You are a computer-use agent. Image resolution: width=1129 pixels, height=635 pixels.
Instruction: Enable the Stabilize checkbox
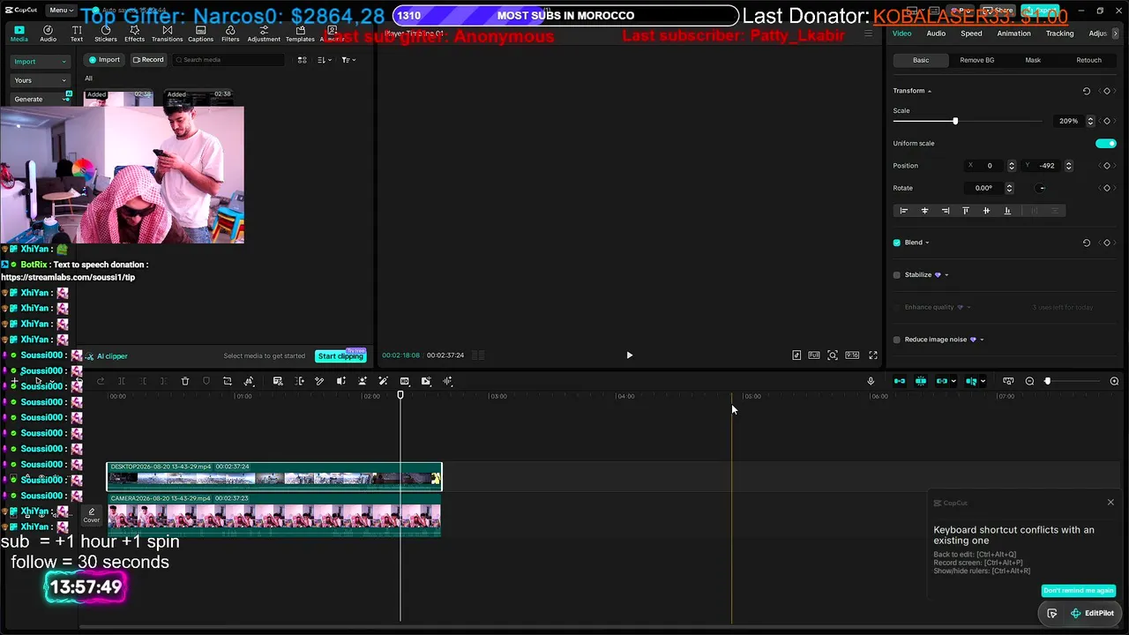pyautogui.click(x=897, y=275)
